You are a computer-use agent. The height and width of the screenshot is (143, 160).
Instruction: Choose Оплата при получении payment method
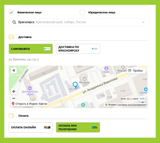[x=78, y=127]
